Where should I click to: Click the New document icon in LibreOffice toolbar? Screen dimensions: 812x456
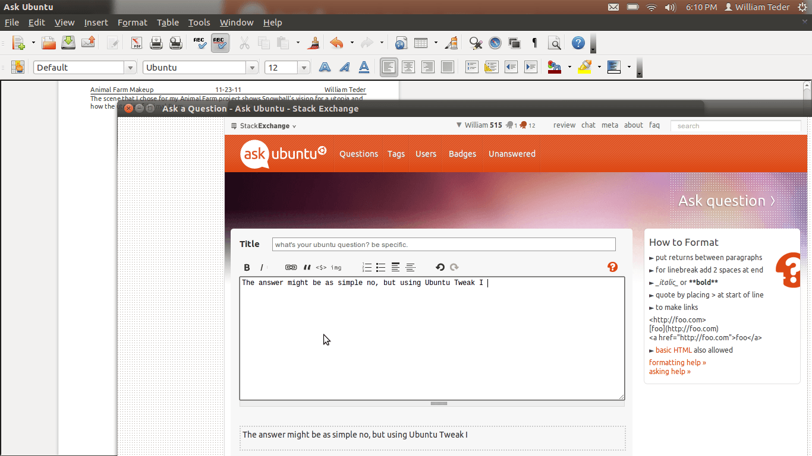click(x=18, y=43)
